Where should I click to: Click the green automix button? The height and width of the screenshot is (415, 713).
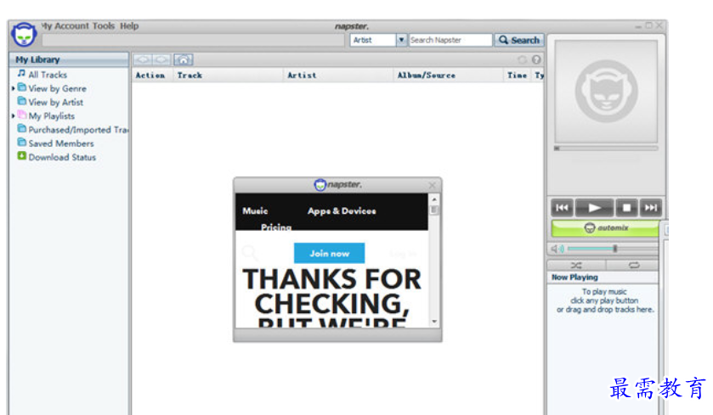605,228
